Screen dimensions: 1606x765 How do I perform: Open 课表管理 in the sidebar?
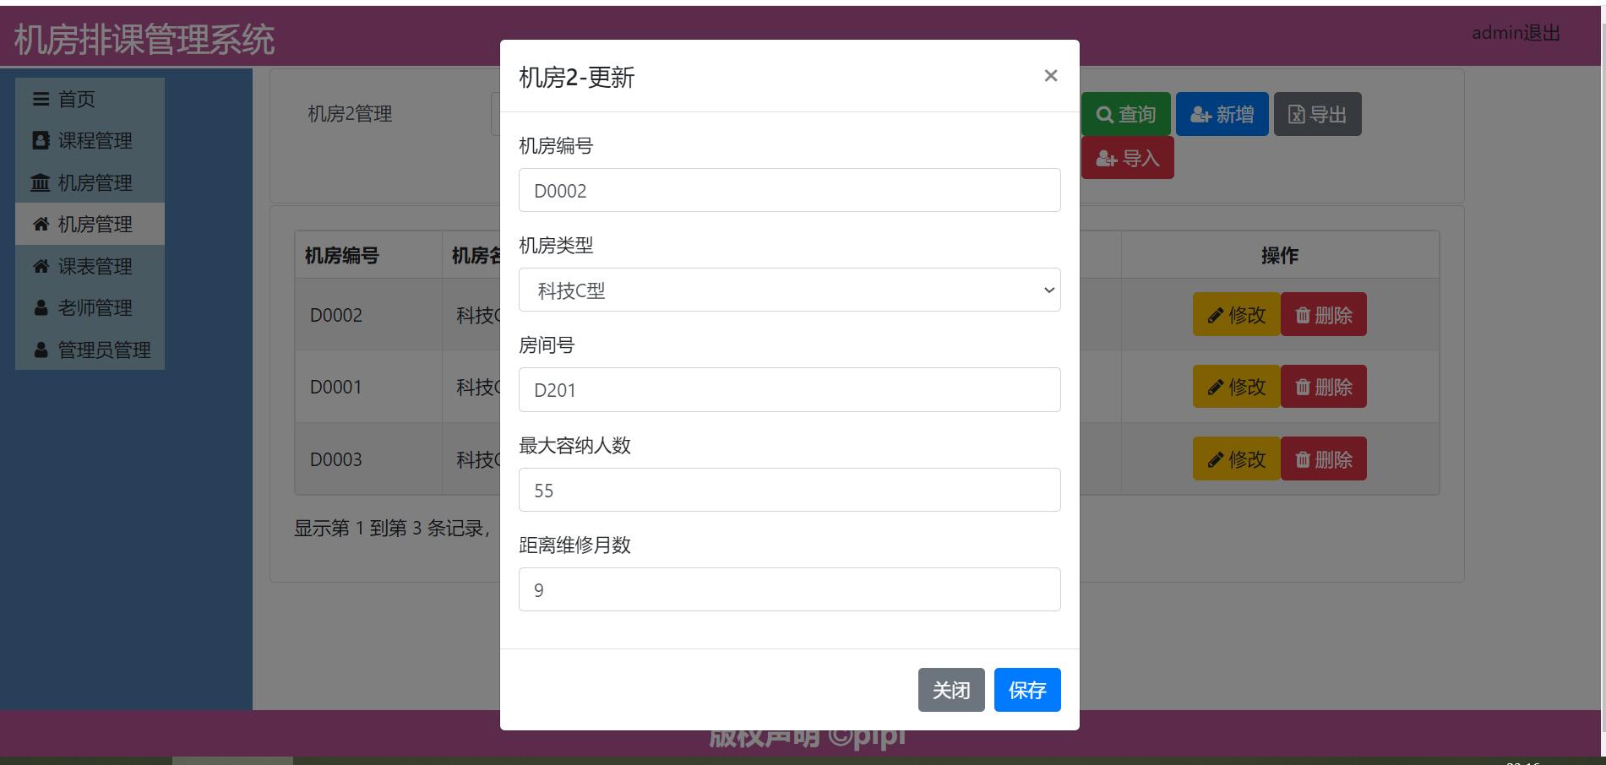pyautogui.click(x=90, y=266)
